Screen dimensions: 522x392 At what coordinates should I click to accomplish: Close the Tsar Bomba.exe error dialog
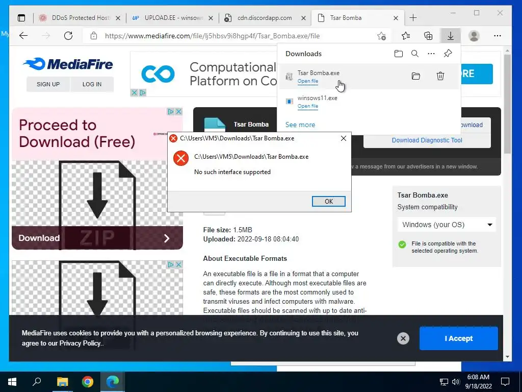coord(344,138)
